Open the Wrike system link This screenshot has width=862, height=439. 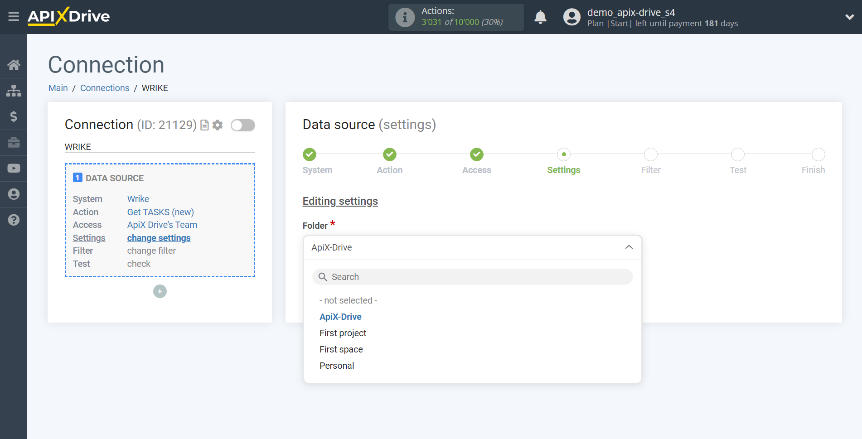coord(138,199)
